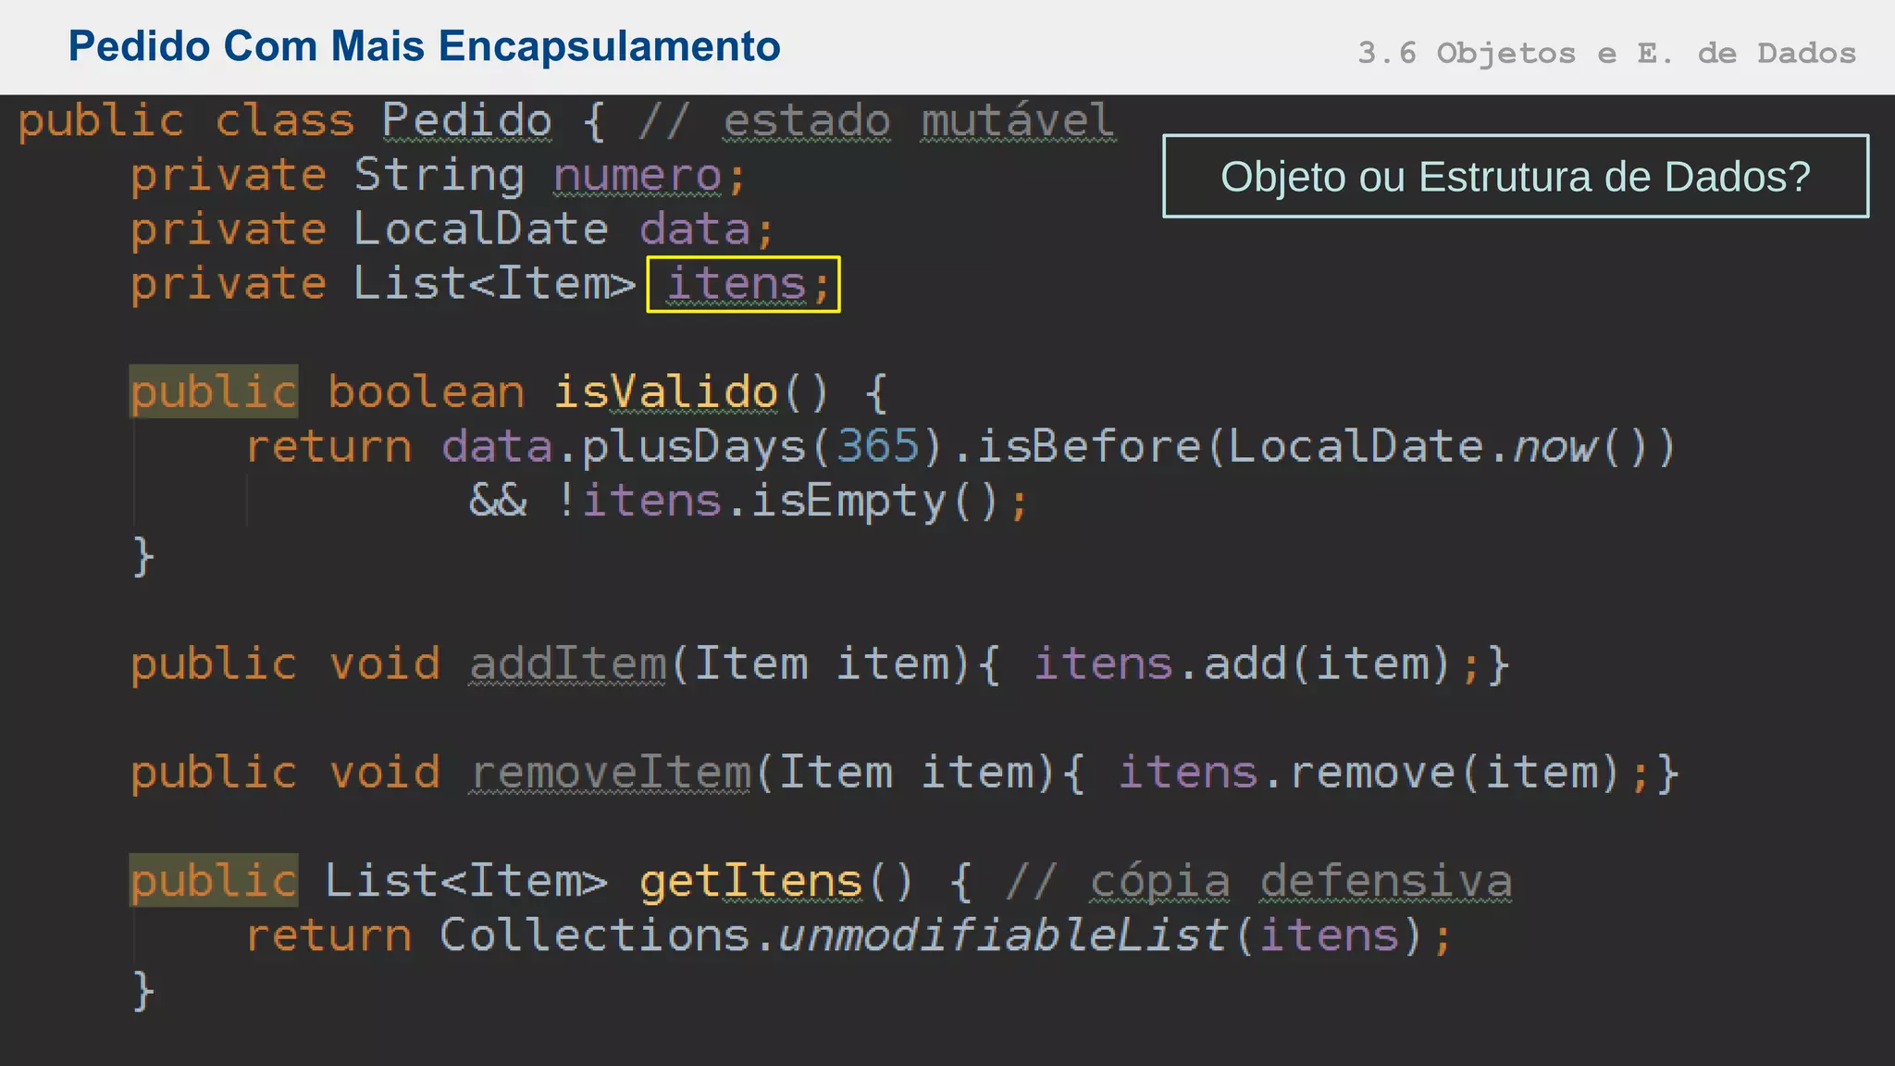Image resolution: width=1895 pixels, height=1066 pixels.
Task: Click the method name 'removeItem'
Action: 611,773
